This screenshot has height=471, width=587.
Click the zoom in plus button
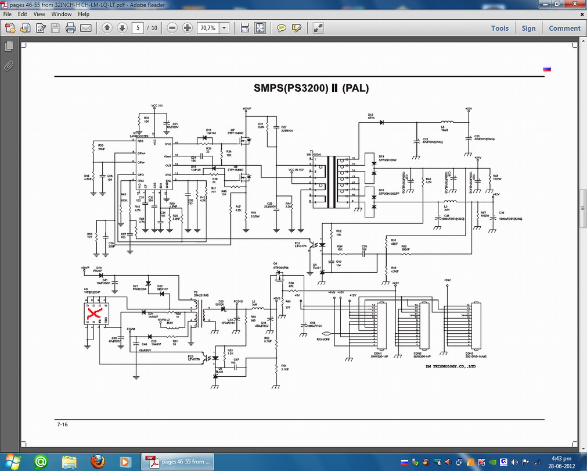coord(188,28)
